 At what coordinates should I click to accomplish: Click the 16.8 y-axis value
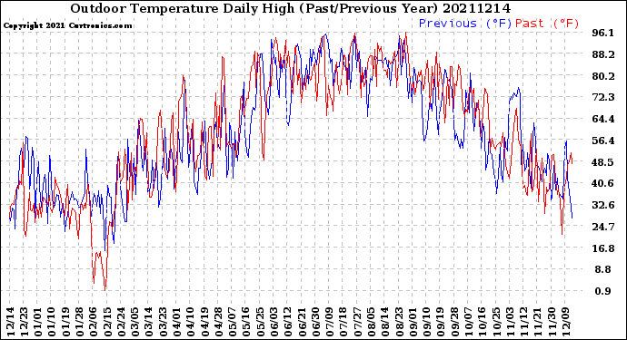click(603, 248)
